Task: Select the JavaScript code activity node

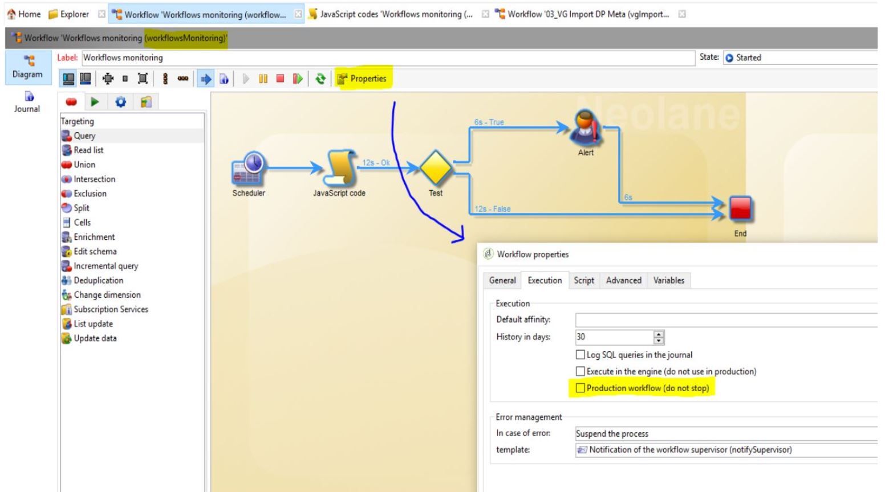Action: click(339, 169)
